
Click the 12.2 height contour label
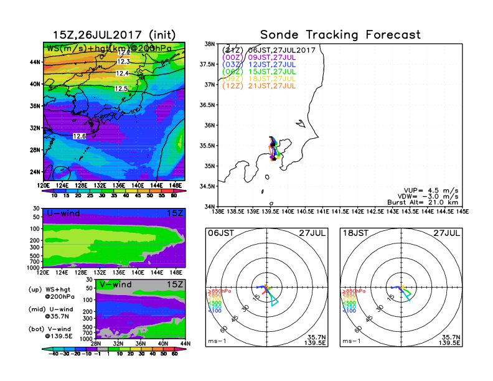(124, 52)
